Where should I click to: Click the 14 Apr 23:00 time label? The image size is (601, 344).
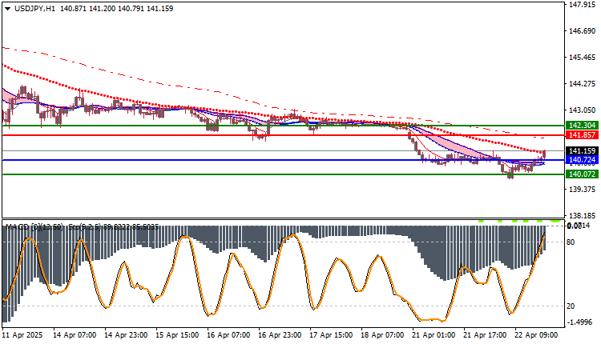pyautogui.click(x=126, y=335)
